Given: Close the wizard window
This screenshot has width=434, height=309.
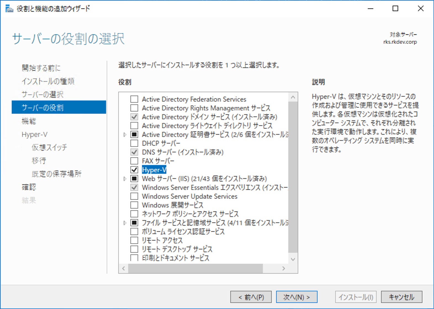Looking at the screenshot, I should point(421,9).
